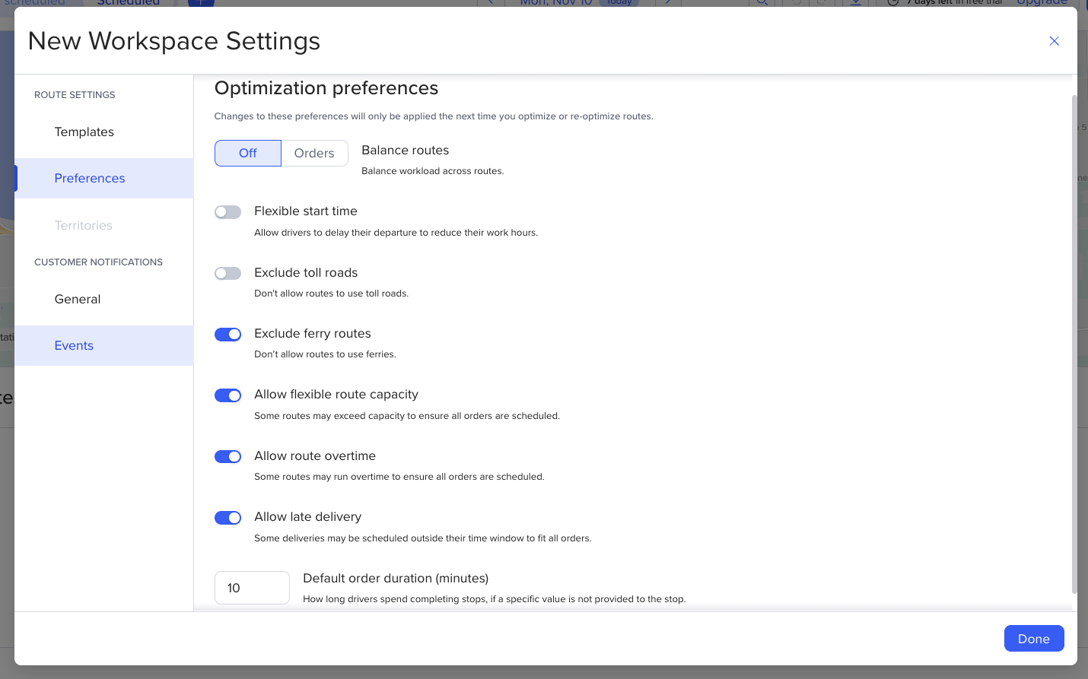Close the New Workspace Settings dialog
The height and width of the screenshot is (679, 1088).
pyautogui.click(x=1054, y=41)
